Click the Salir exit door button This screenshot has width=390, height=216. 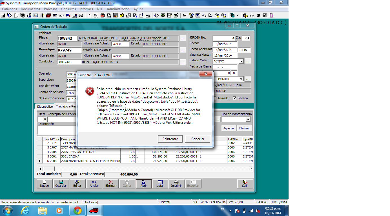(x=245, y=184)
